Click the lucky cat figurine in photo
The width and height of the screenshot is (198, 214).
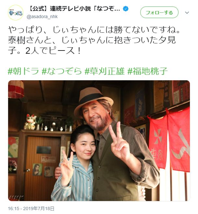(30, 122)
